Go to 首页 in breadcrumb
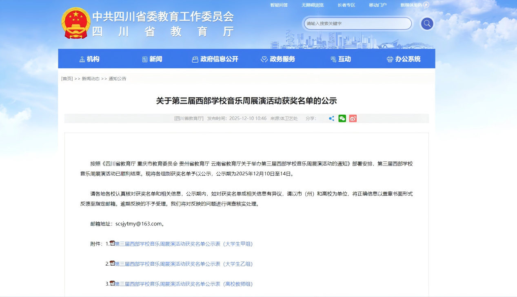This screenshot has height=297, width=517. point(67,79)
